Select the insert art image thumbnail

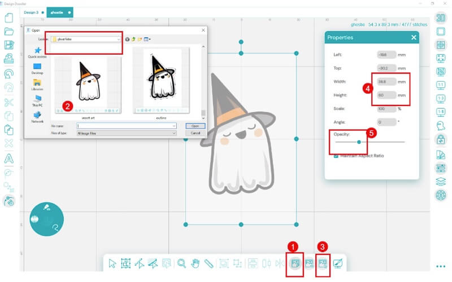(x=88, y=85)
